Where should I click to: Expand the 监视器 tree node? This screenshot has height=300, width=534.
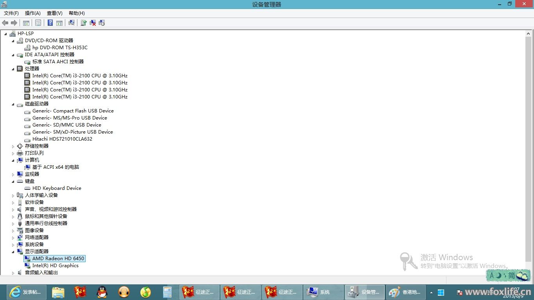click(x=13, y=174)
